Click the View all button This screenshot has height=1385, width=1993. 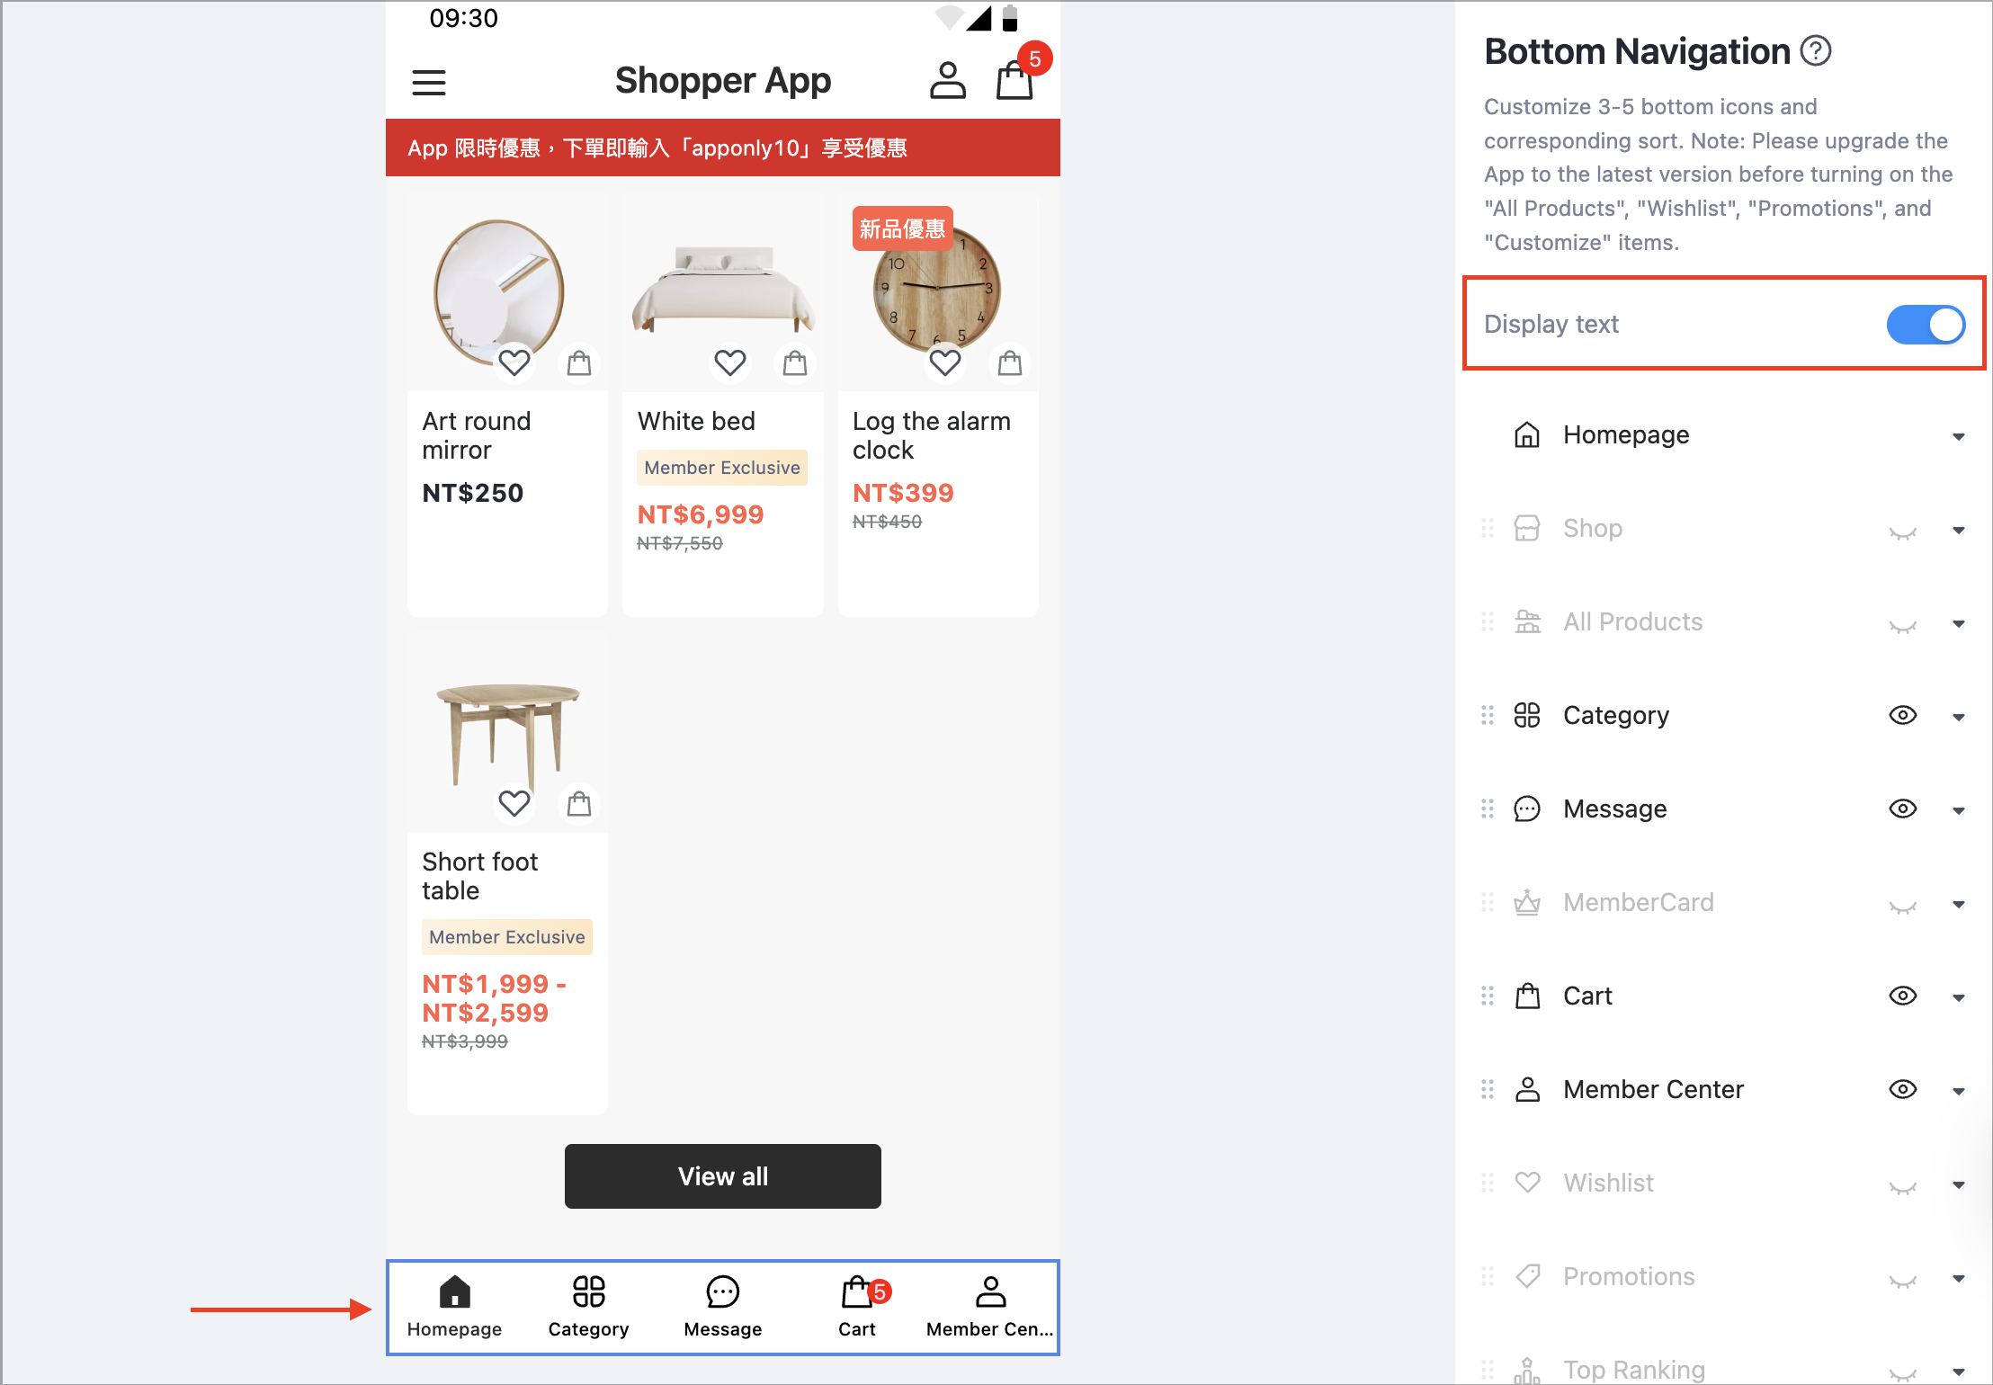click(x=723, y=1176)
